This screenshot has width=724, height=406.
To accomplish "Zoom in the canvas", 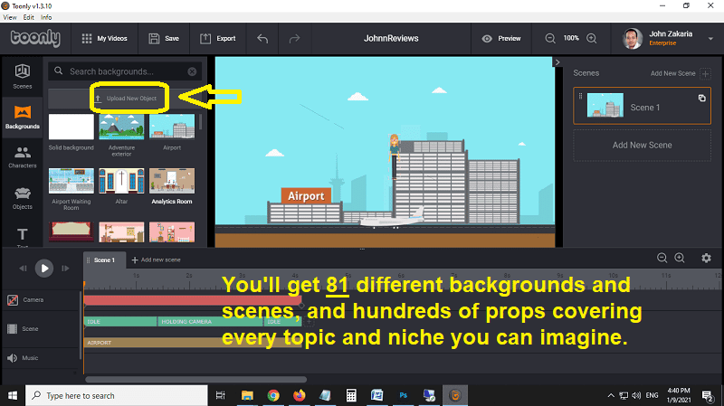I will tap(592, 38).
